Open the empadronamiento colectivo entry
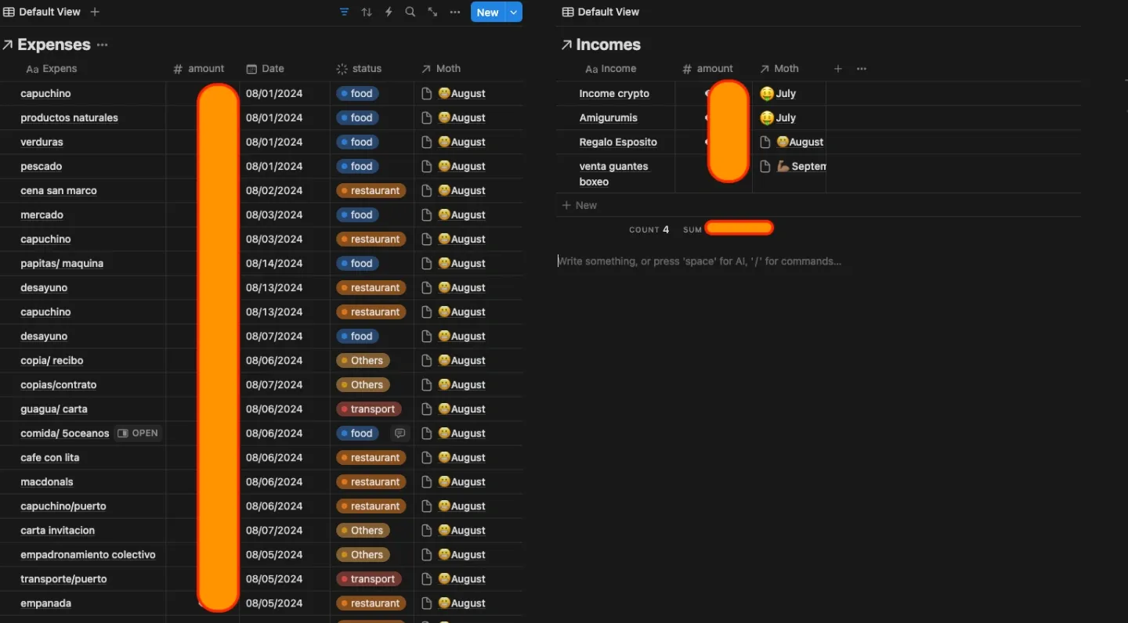Viewport: 1128px width, 623px height. point(89,555)
